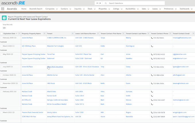Check the July 2020 group checkbox

1,67
